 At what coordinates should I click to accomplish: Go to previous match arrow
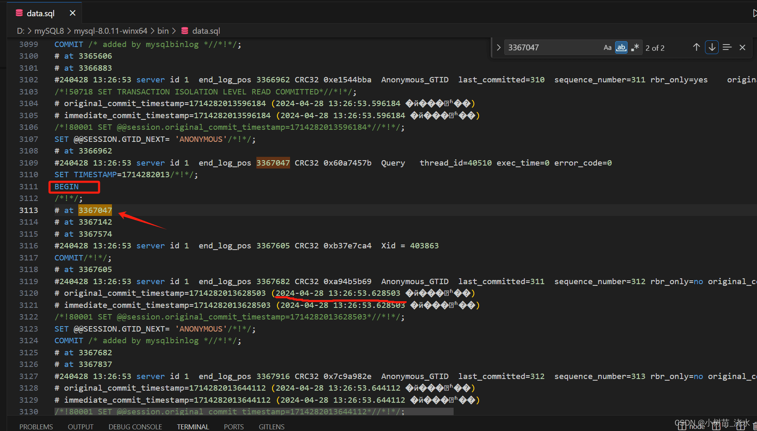(x=696, y=47)
